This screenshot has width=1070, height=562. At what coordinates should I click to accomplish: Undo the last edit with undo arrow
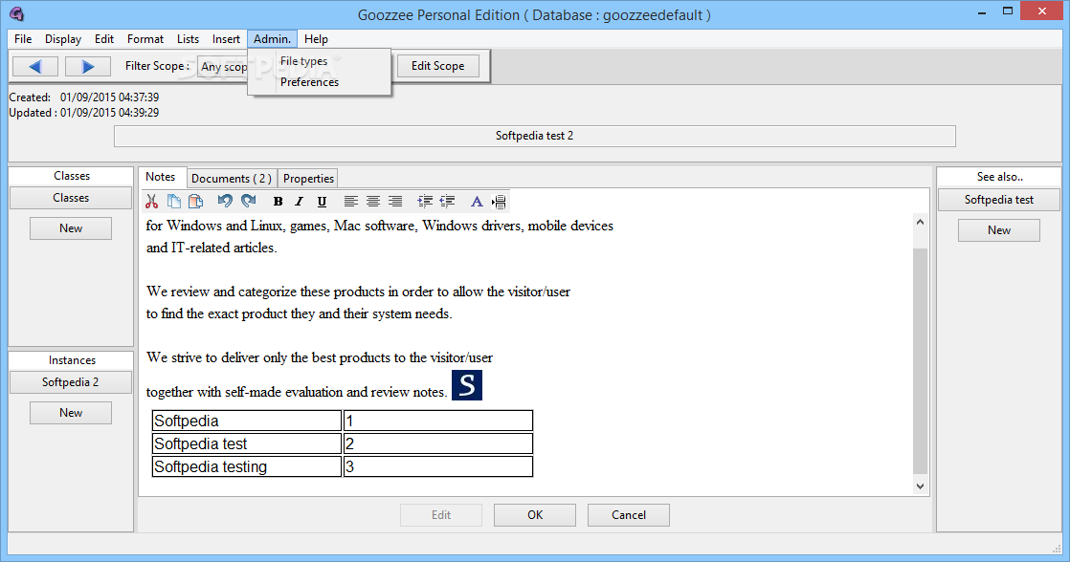(x=225, y=201)
